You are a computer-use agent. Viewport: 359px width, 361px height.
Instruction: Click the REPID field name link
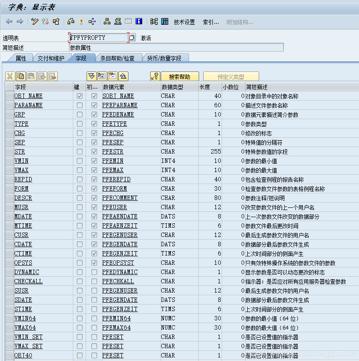23,179
